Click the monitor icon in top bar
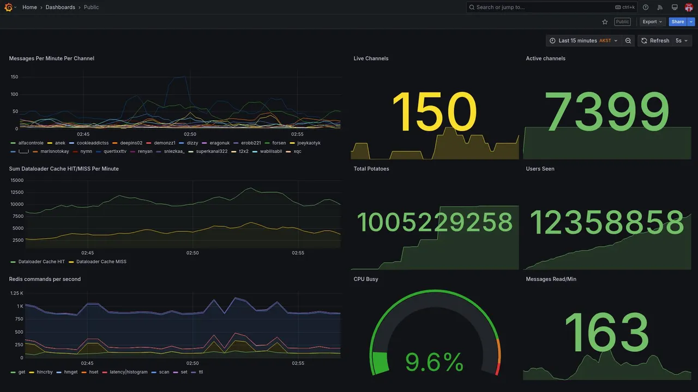 pyautogui.click(x=675, y=7)
